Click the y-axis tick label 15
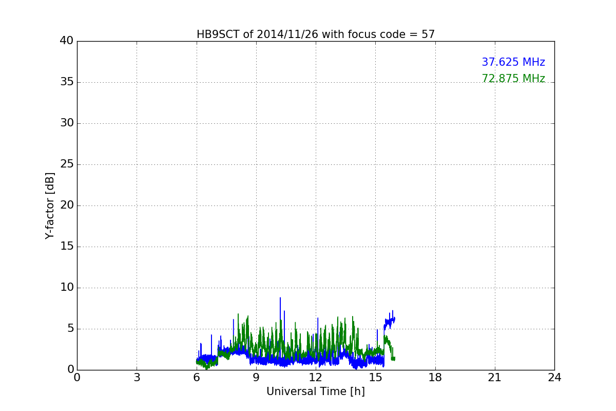This screenshot has width=616, height=411. tap(67, 247)
